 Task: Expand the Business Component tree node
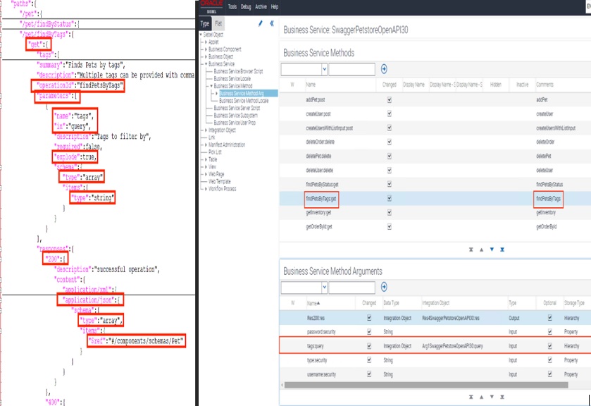[x=206, y=49]
